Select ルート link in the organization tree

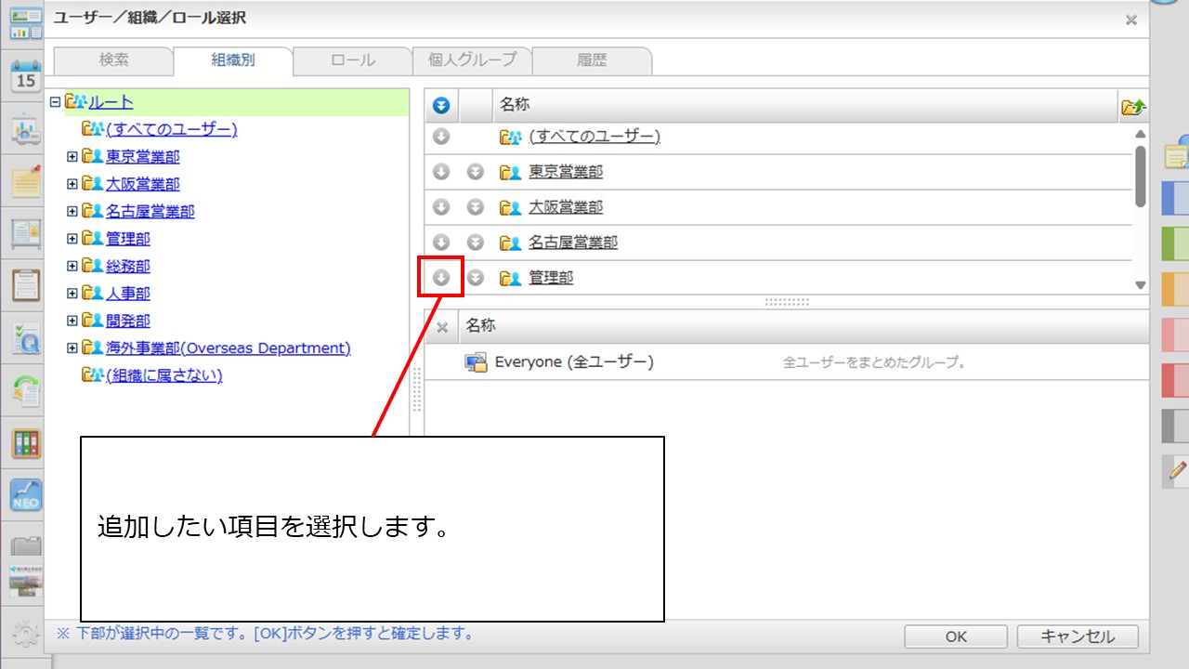pyautogui.click(x=111, y=102)
